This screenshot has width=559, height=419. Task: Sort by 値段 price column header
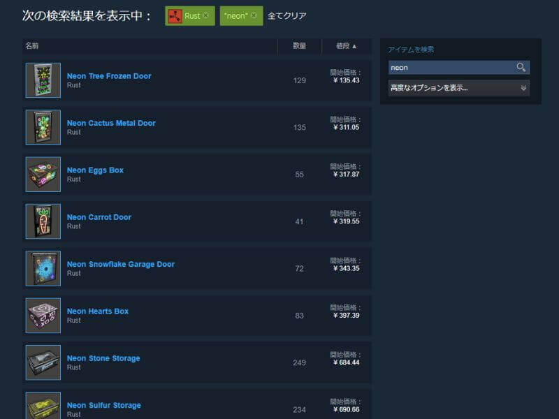pos(346,46)
